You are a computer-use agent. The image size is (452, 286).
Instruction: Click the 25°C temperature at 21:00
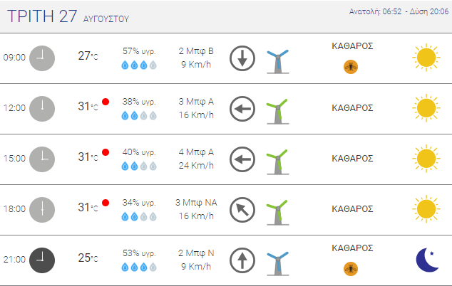coord(88,258)
